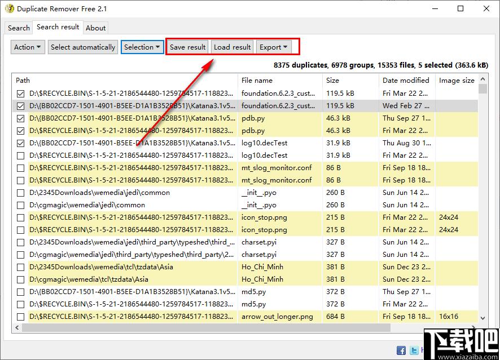Open the Export dropdown menu

273,47
